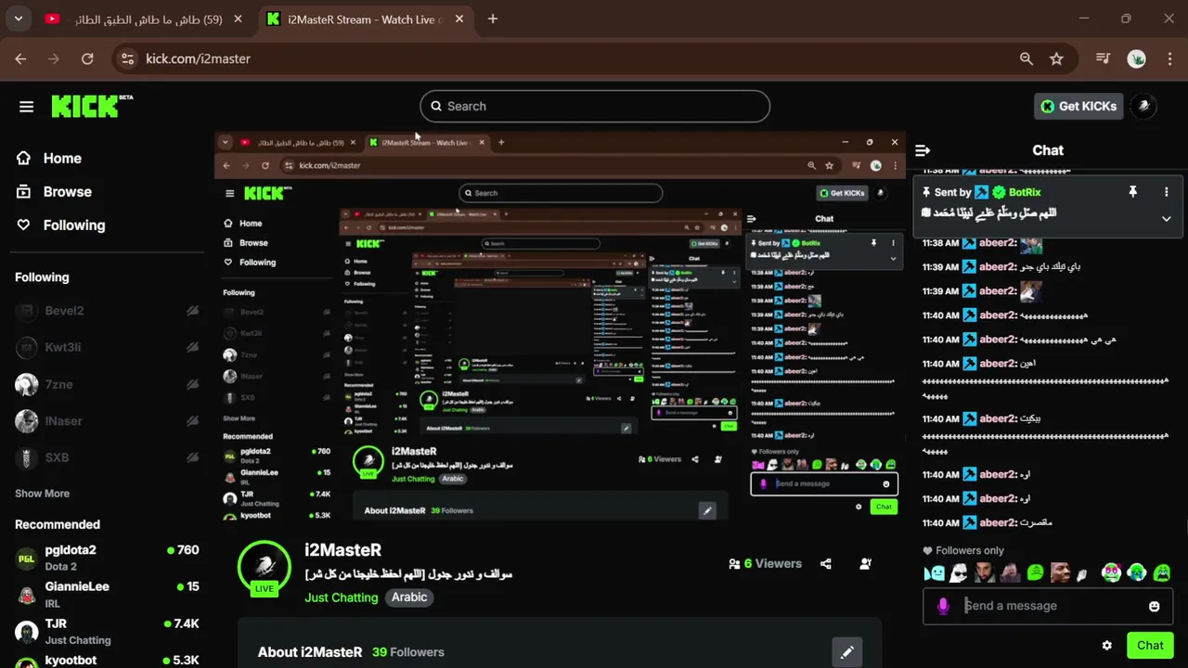Click the share icon next to Viewers
Screen dimensions: 1188x668
826,563
